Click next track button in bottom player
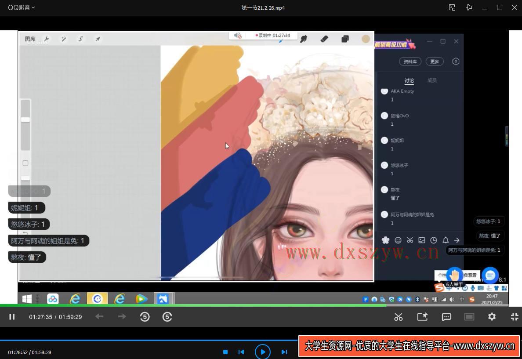Screen dimensions: 522x359 [284, 352]
